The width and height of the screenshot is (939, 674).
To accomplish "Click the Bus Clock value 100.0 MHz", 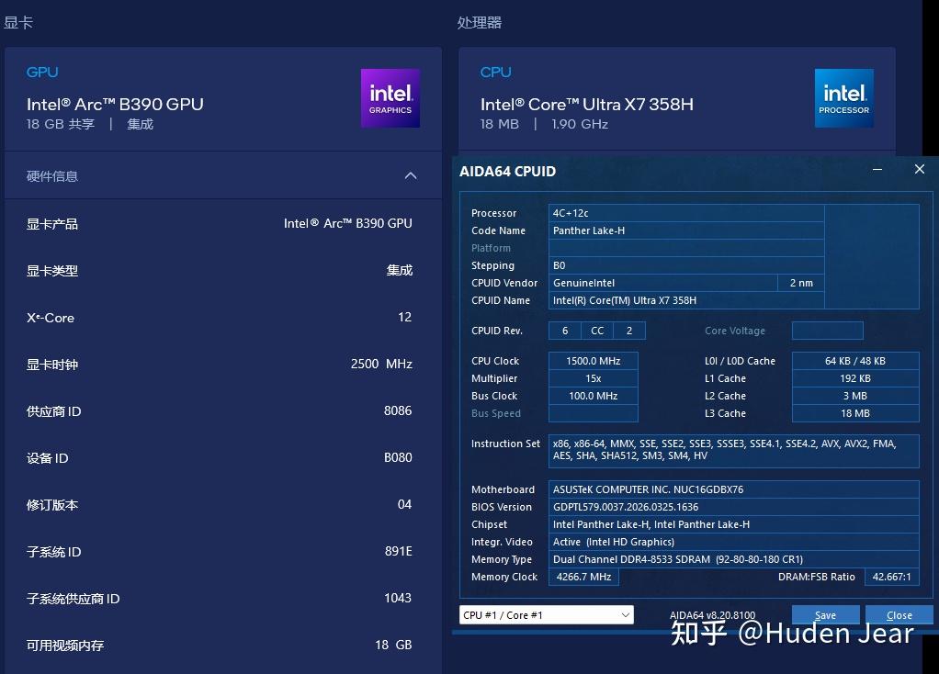I will 593,396.
